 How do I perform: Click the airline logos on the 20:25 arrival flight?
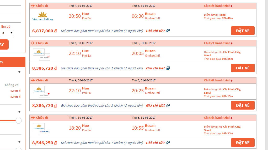(x=42, y=92)
